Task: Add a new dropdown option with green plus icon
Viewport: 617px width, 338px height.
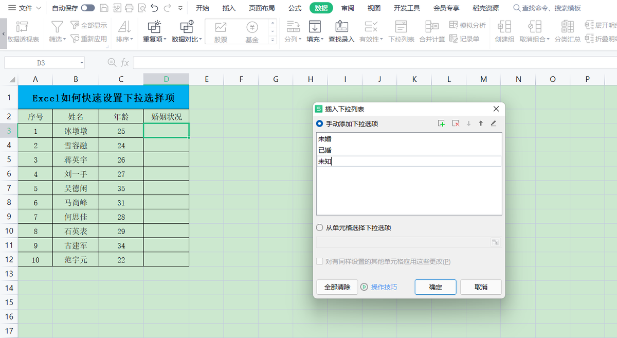Action: (x=441, y=123)
